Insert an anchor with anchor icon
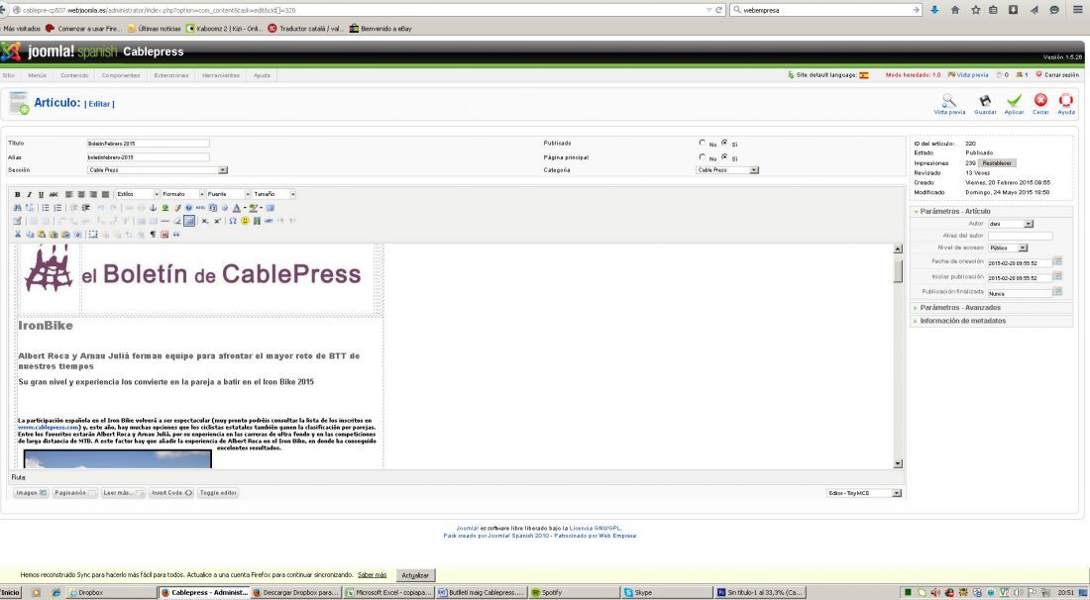 pos(153,208)
